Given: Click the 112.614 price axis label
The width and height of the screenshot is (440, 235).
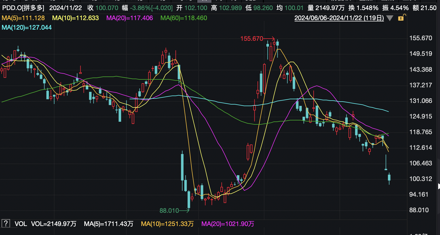Looking at the screenshot, I should [x=421, y=148].
